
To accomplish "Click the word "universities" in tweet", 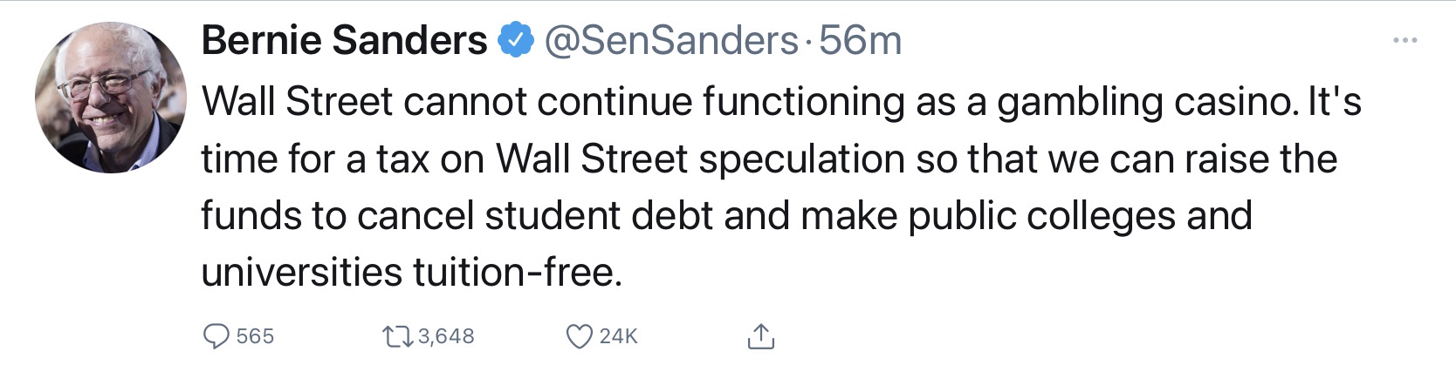I will coord(301,273).
